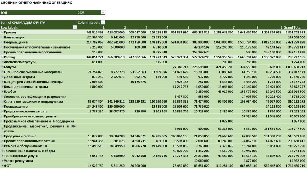
Task: Click the plus icon next to Транспортные услуги
Action: point(2,156)
